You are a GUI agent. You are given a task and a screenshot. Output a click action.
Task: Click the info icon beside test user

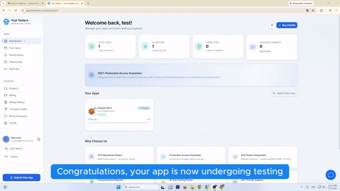coord(39,139)
